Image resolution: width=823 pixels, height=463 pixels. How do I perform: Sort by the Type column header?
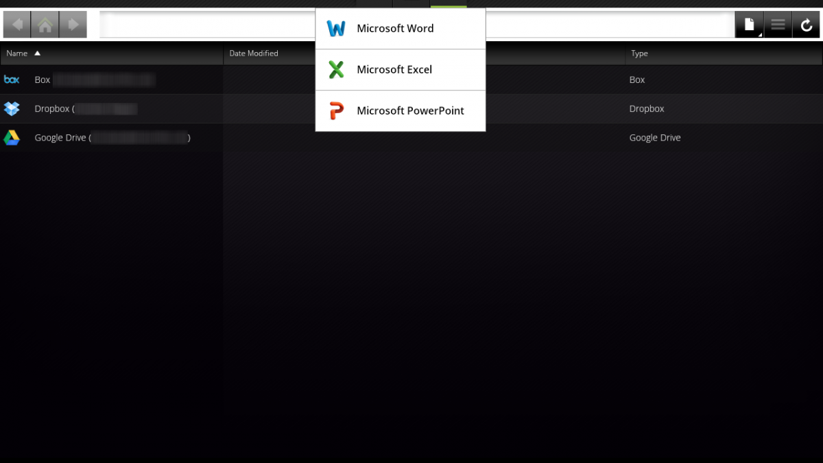(639, 54)
